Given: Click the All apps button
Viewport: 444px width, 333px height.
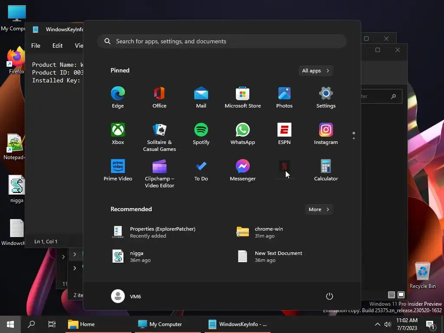Looking at the screenshot, I should click(316, 71).
